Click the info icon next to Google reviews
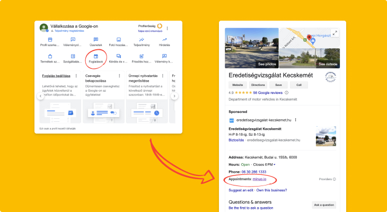Image resolution: width=387 pixels, height=212 pixels. coord(287,93)
